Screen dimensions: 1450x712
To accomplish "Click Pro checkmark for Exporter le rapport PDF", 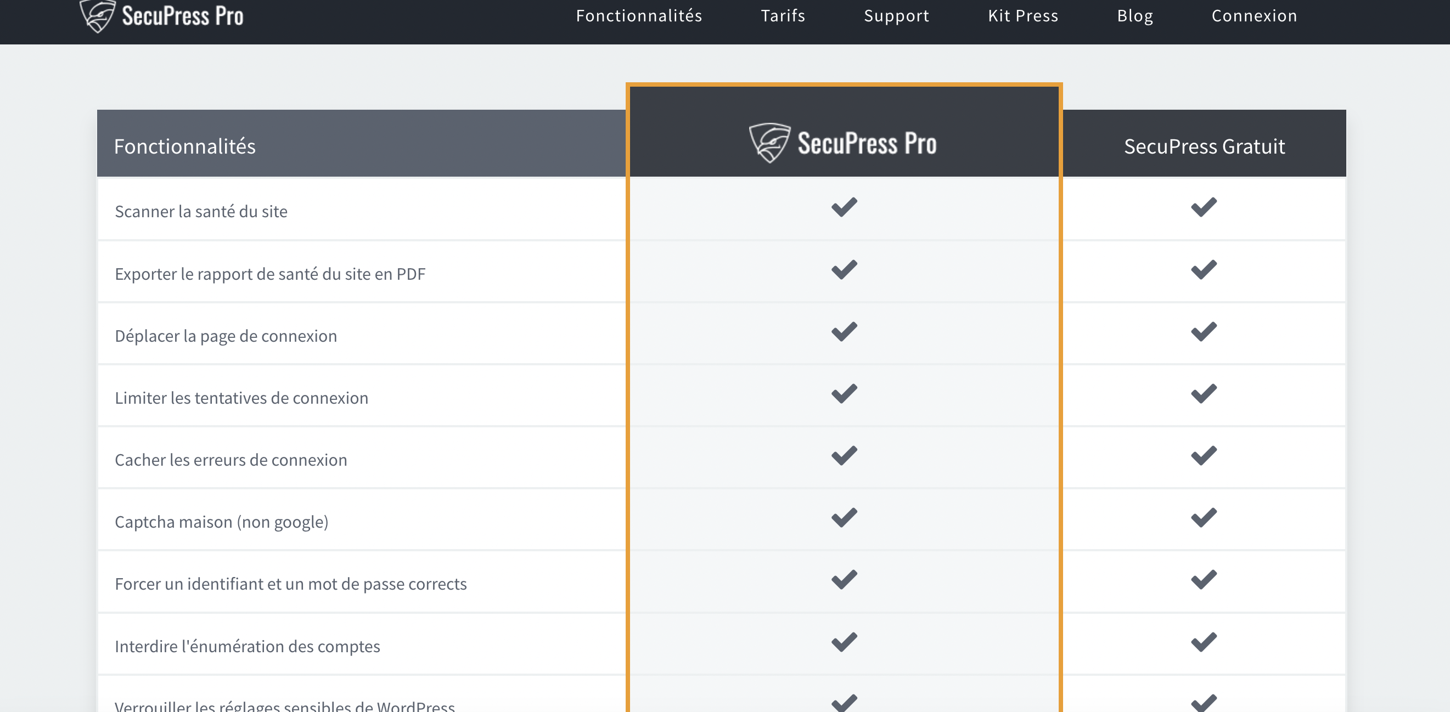I will point(844,269).
